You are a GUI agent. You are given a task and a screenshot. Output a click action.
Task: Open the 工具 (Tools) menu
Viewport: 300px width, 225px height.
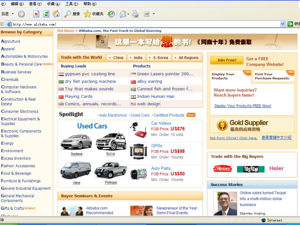point(72,4)
